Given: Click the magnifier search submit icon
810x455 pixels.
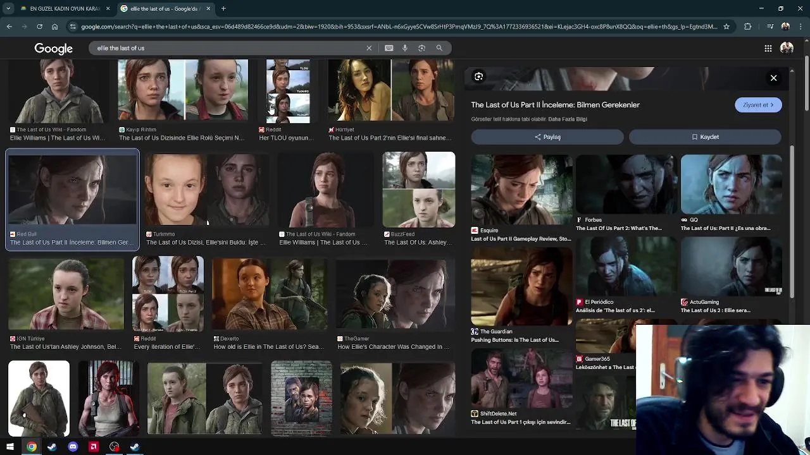Looking at the screenshot, I should [439, 48].
